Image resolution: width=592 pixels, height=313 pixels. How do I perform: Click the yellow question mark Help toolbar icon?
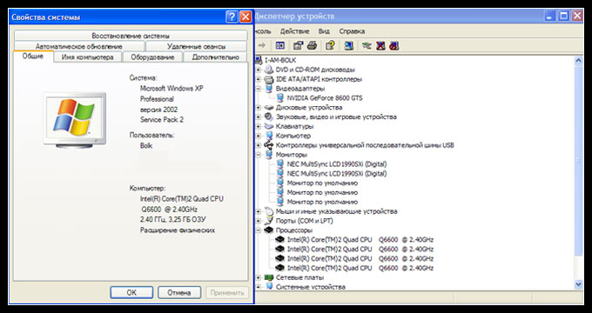[330, 45]
